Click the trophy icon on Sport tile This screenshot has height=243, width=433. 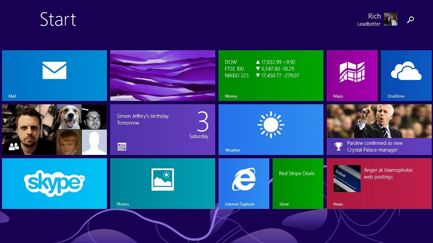pyautogui.click(x=338, y=146)
